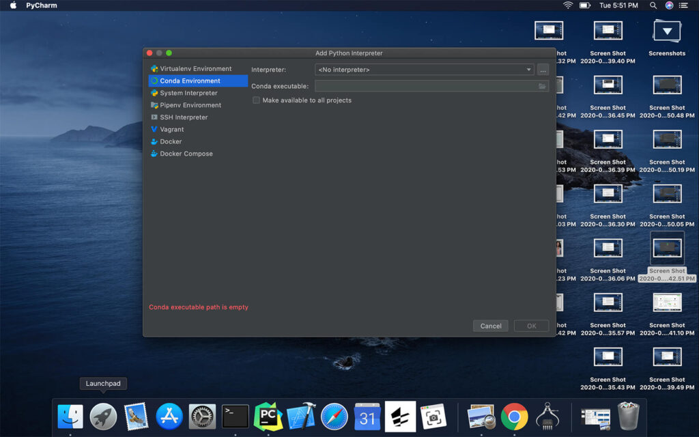Screen dimensions: 699x437
Task: Open Google Chrome from the Dock
Action: point(515,417)
